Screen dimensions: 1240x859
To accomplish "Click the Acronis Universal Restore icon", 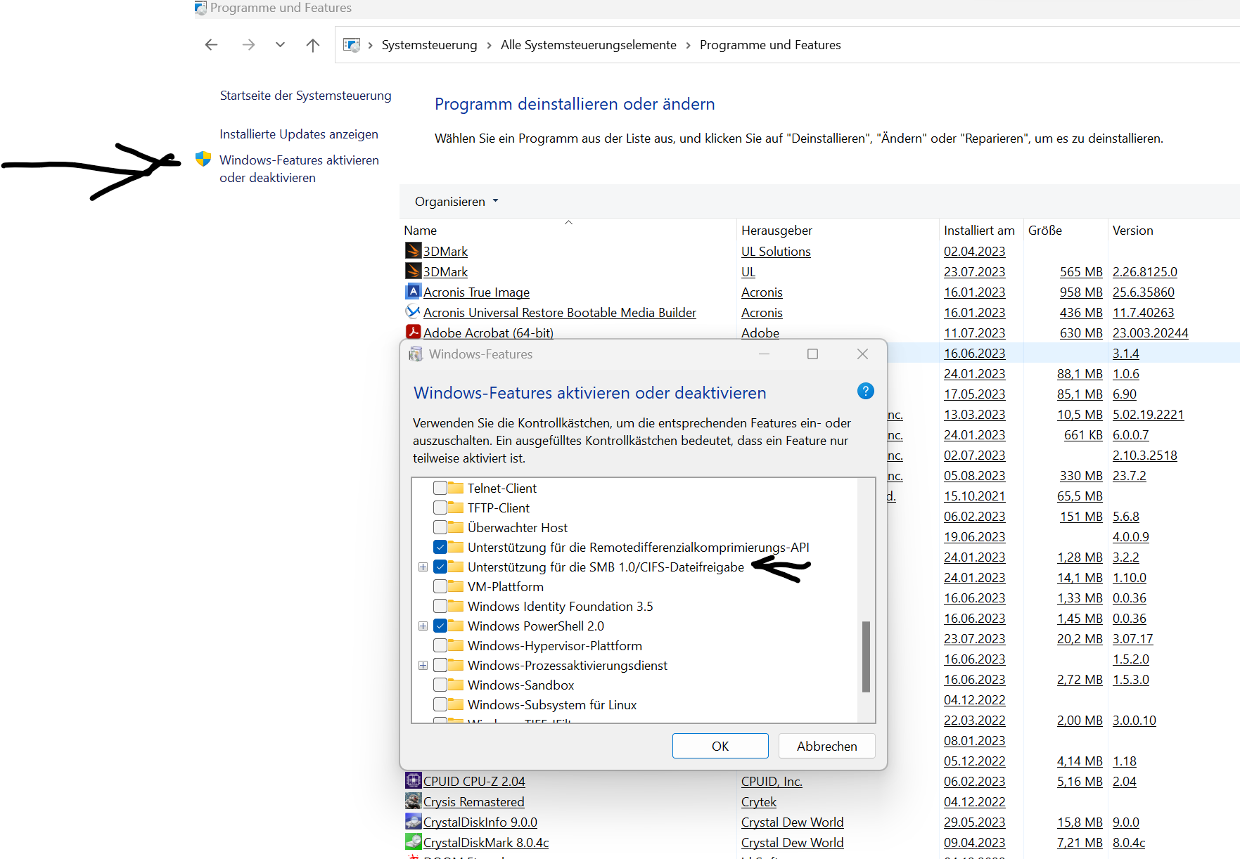I will (x=414, y=311).
